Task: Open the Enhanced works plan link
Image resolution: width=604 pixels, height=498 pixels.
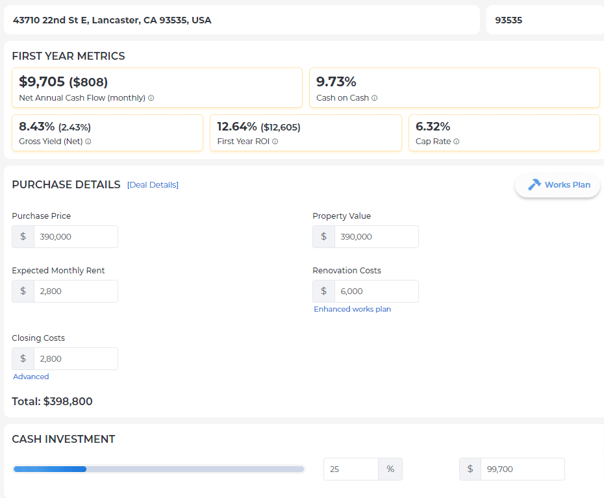Action: (353, 309)
